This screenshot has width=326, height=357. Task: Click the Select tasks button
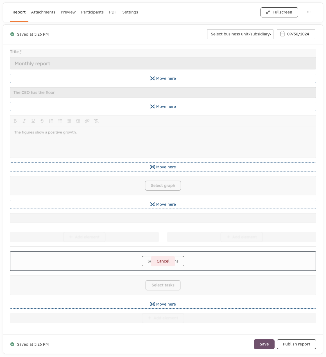pos(163,285)
